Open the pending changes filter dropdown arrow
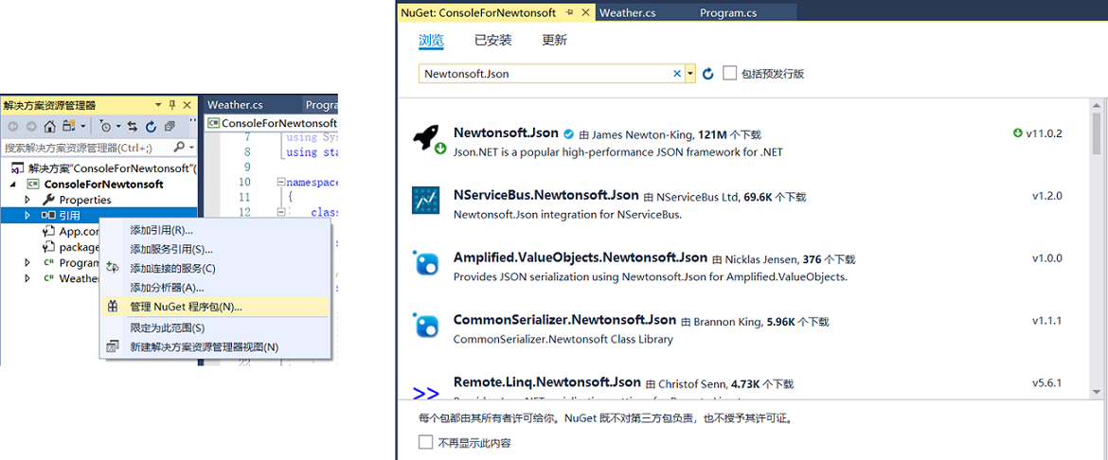 tap(118, 127)
